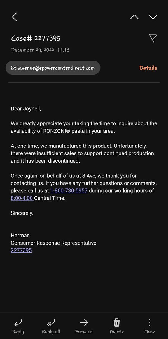Viewport: 168px width, 339px height.
Task: Tap the 8:00-4:00 working hours link
Action: (x=22, y=198)
